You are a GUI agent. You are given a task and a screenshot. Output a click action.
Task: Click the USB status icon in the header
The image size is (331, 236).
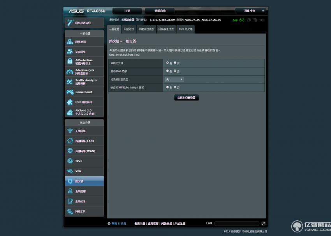click(261, 20)
